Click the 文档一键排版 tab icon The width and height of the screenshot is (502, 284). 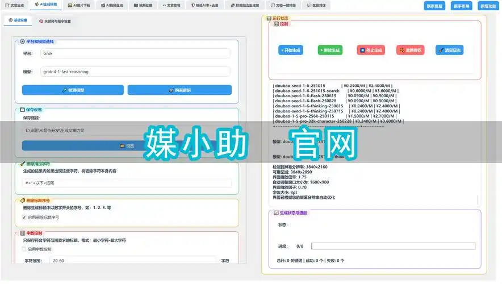pyautogui.click(x=273, y=6)
